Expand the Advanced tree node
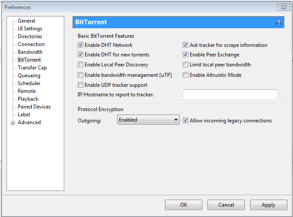293x217 pixels. (13, 123)
